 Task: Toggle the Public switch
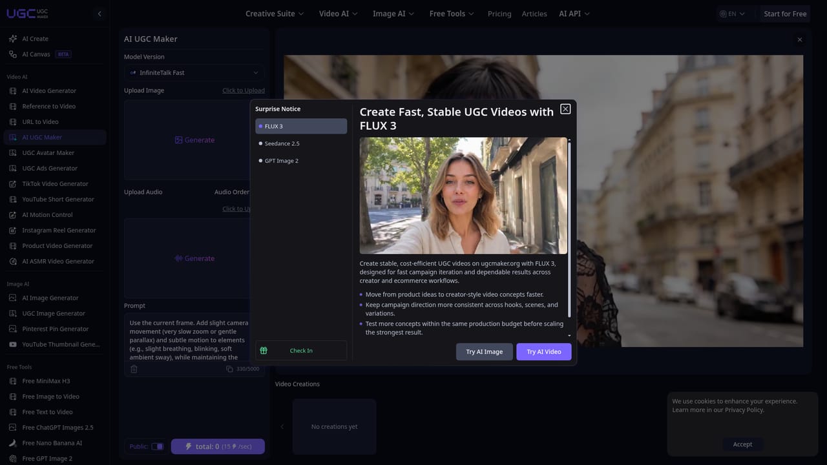pyautogui.click(x=158, y=446)
